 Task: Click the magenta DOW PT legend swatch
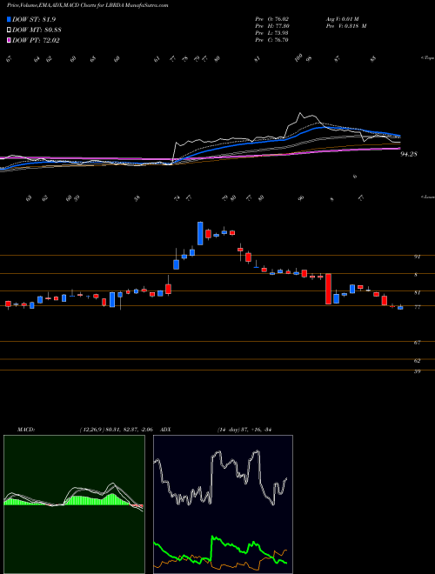coord(10,40)
